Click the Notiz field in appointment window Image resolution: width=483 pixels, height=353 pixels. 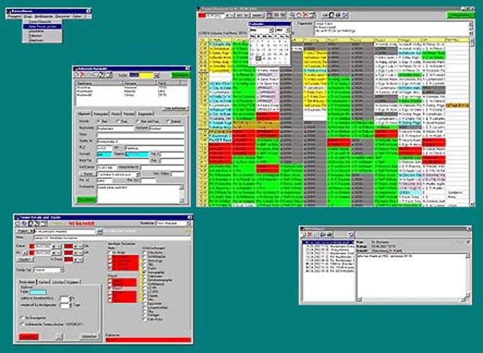[112, 238]
